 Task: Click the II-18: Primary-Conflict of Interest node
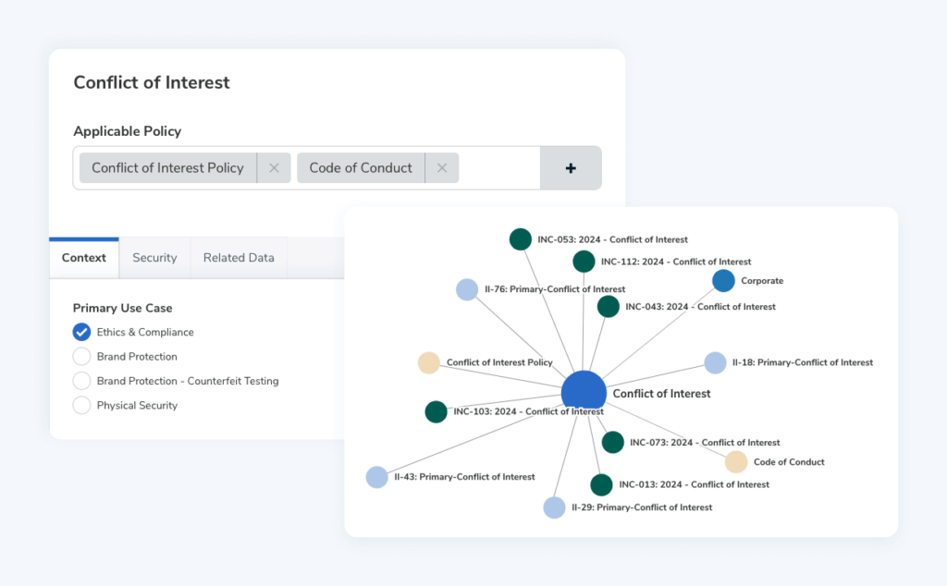(715, 362)
